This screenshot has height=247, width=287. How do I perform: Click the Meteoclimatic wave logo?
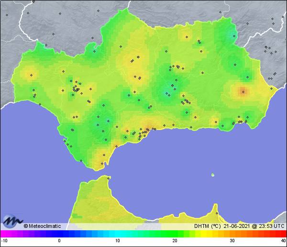pyautogui.click(x=12, y=221)
